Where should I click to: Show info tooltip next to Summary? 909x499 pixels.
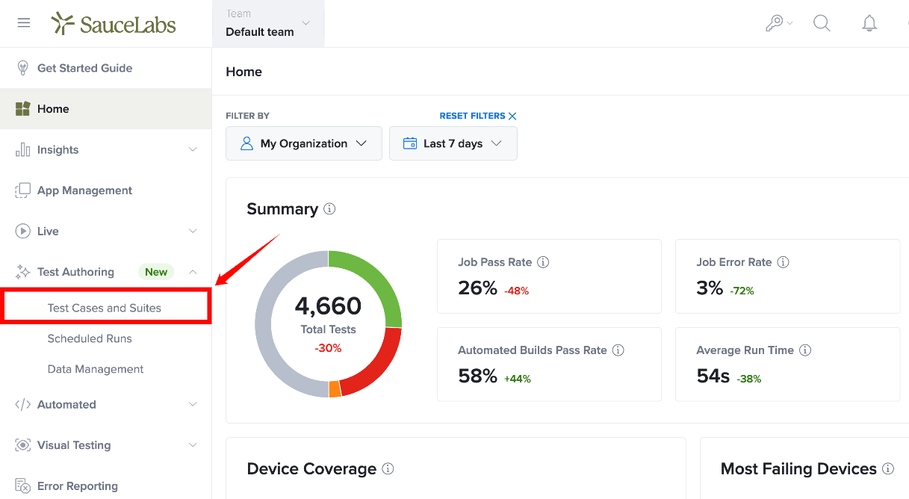(x=329, y=209)
